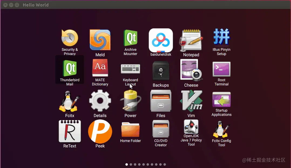Maximize the Hello World window

click(17, 5)
